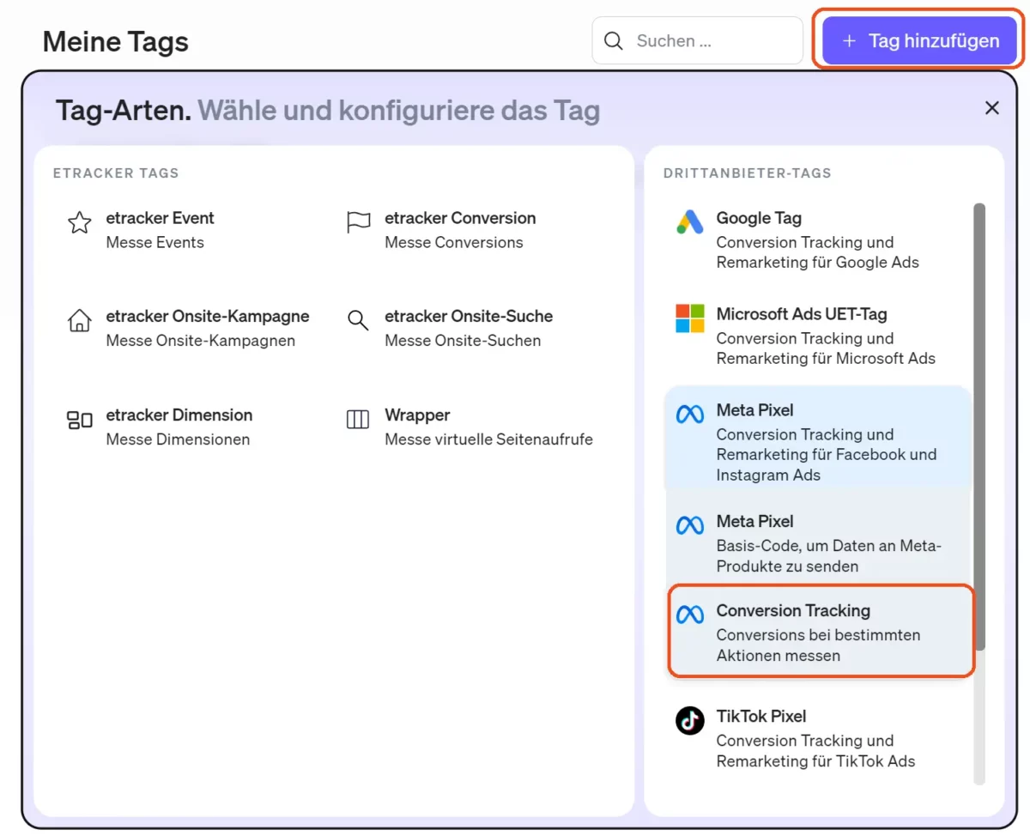Click the Drittanbieter-Tags list scrollbar

click(x=979, y=426)
